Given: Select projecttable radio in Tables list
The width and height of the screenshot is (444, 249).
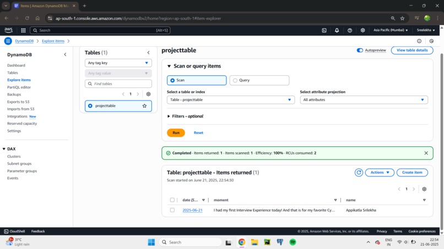Looking at the screenshot, I should pos(90,106).
